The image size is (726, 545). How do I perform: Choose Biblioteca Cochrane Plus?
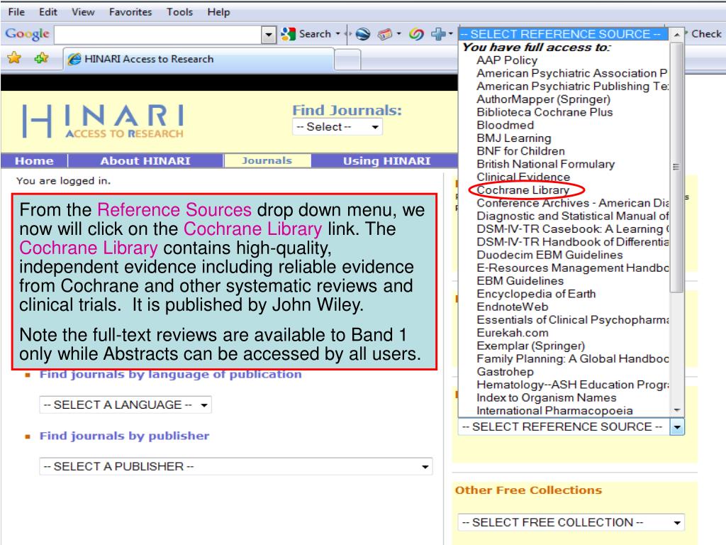point(544,112)
